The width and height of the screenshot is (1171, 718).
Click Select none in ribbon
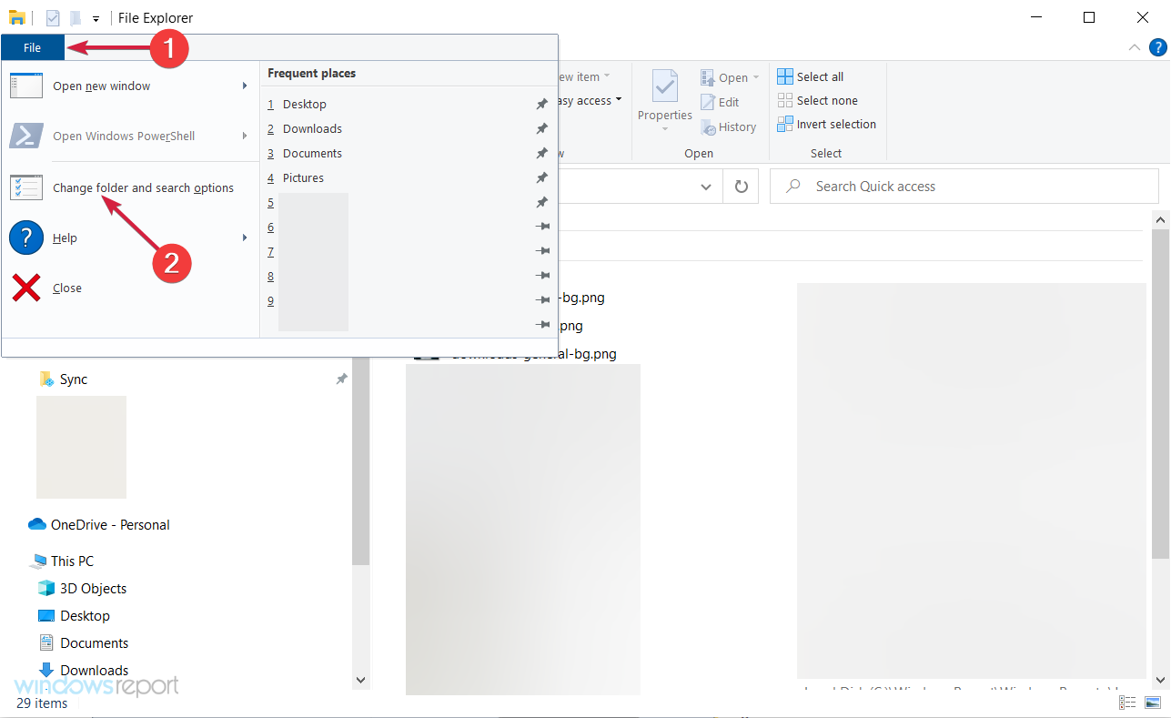pos(817,100)
